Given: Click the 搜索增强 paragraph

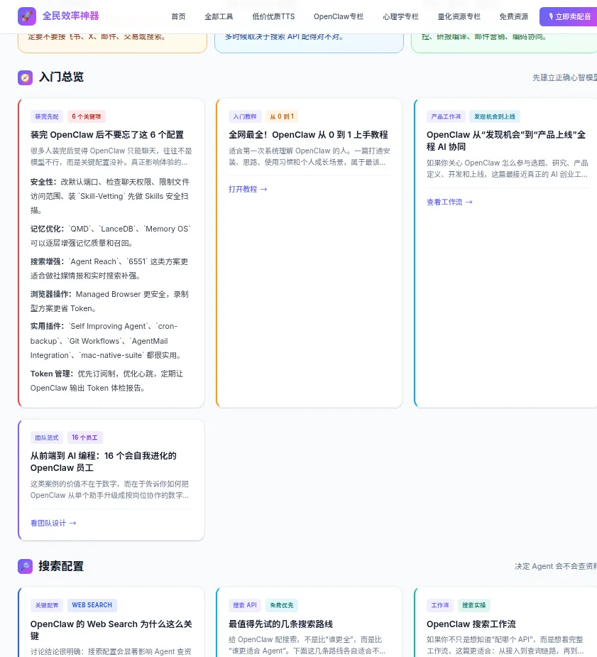Looking at the screenshot, I should click(111, 268).
